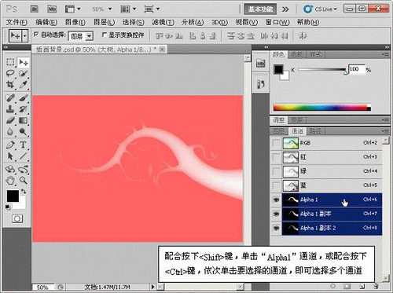Select the Horizontal Type tool
393x293 pixels.
(x=24, y=145)
